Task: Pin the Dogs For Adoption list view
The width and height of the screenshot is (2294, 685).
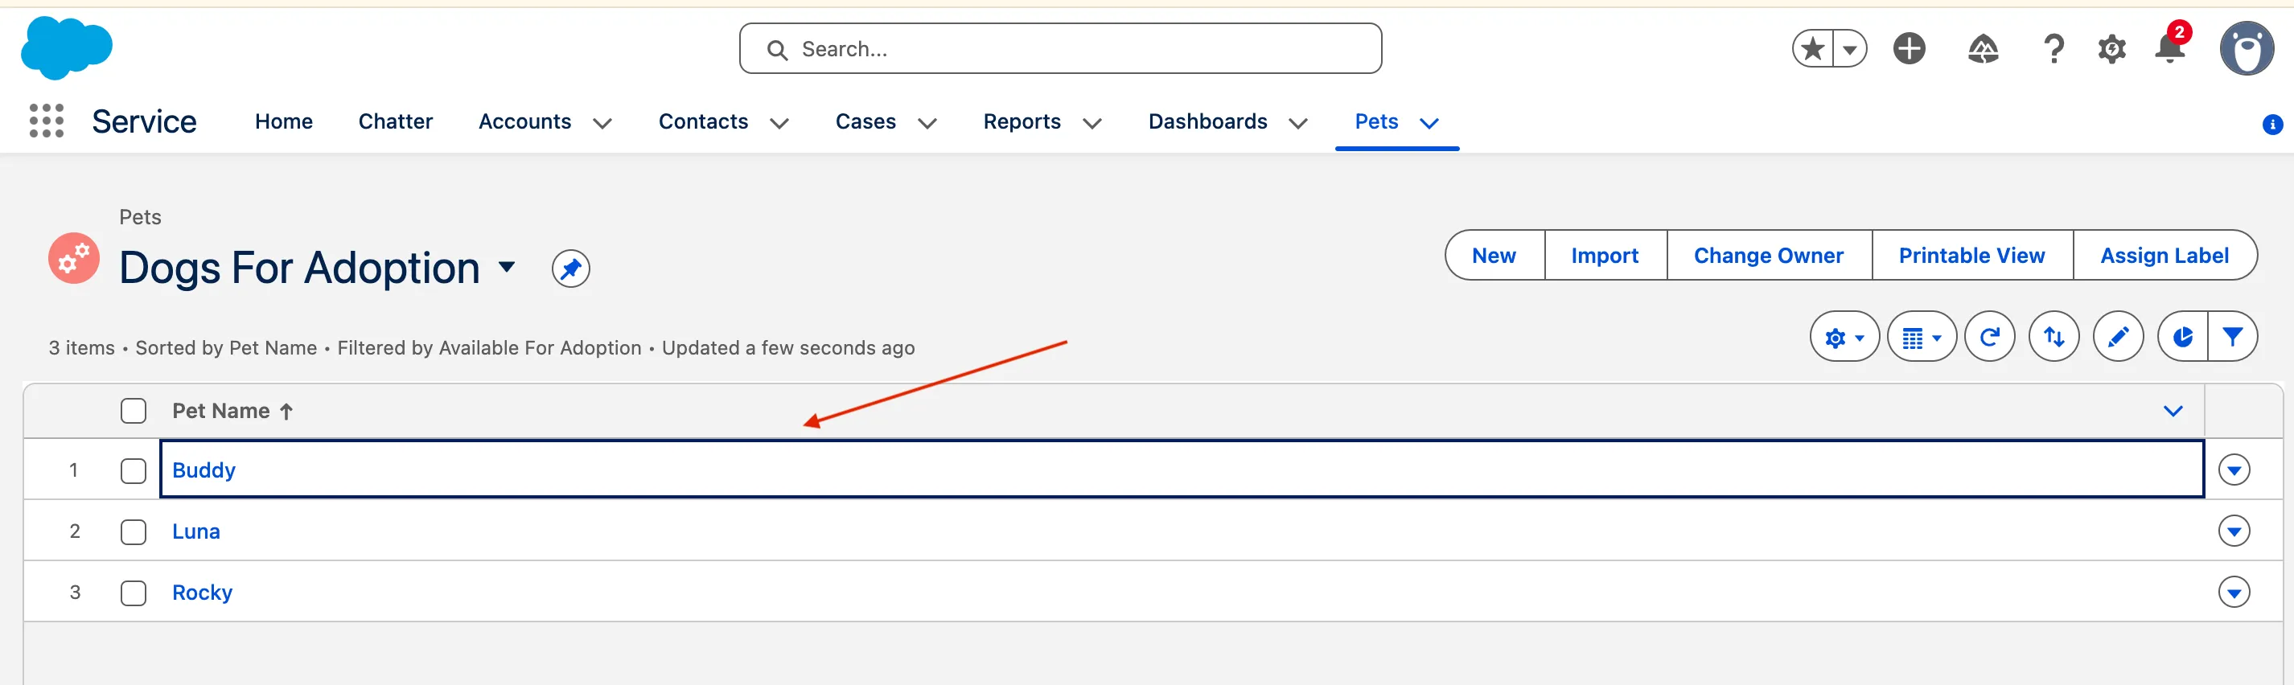Action: 570,269
